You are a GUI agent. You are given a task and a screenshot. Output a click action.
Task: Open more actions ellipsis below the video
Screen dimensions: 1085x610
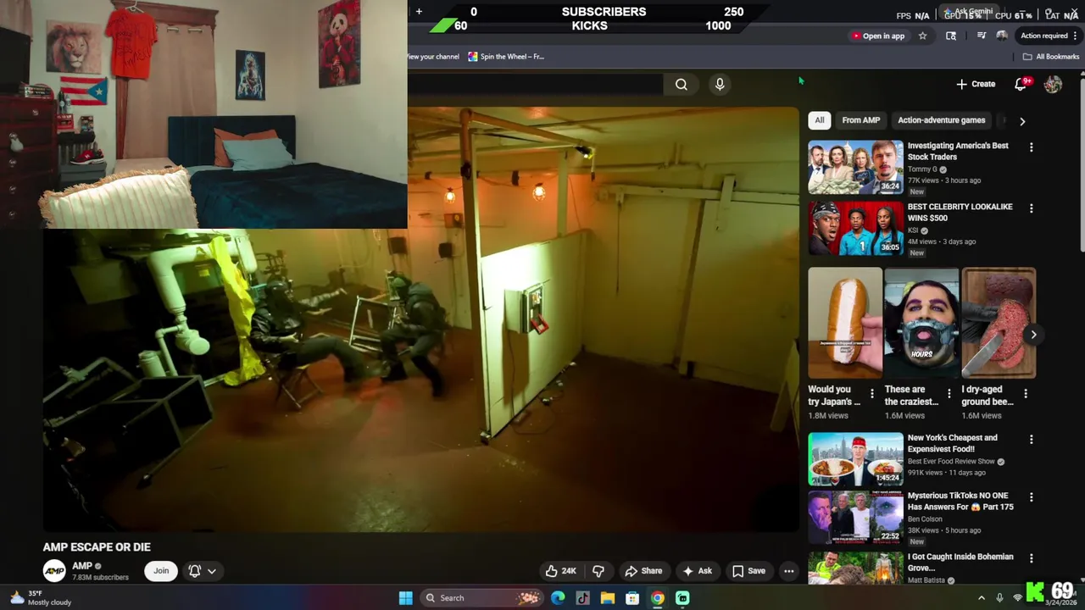(789, 571)
